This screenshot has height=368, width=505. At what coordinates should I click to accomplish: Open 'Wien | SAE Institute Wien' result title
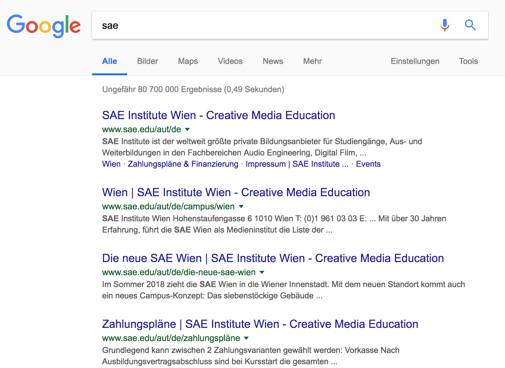pos(236,192)
